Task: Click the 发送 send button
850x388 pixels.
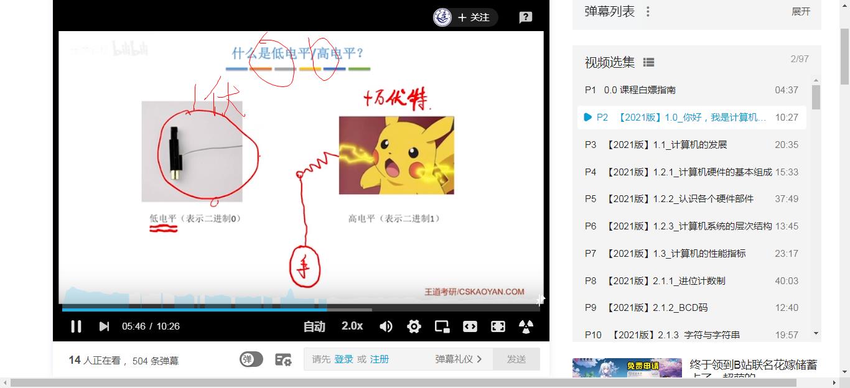Action: 516,359
